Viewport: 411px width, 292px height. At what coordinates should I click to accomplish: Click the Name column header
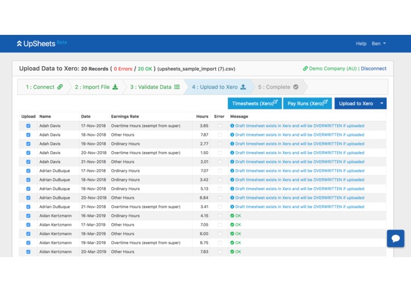45,116
